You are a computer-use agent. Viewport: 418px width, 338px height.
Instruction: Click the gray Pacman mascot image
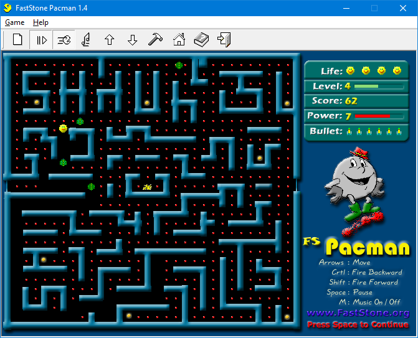(355, 191)
